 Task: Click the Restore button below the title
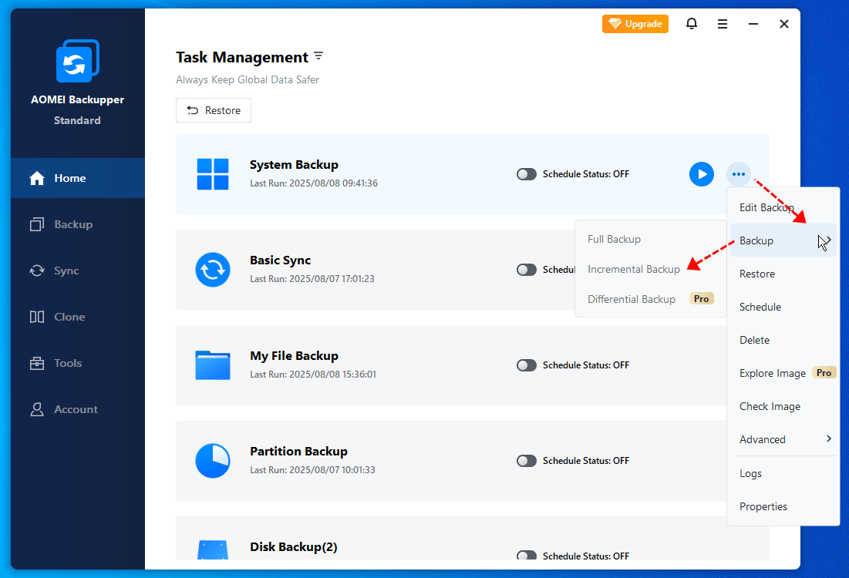point(214,110)
